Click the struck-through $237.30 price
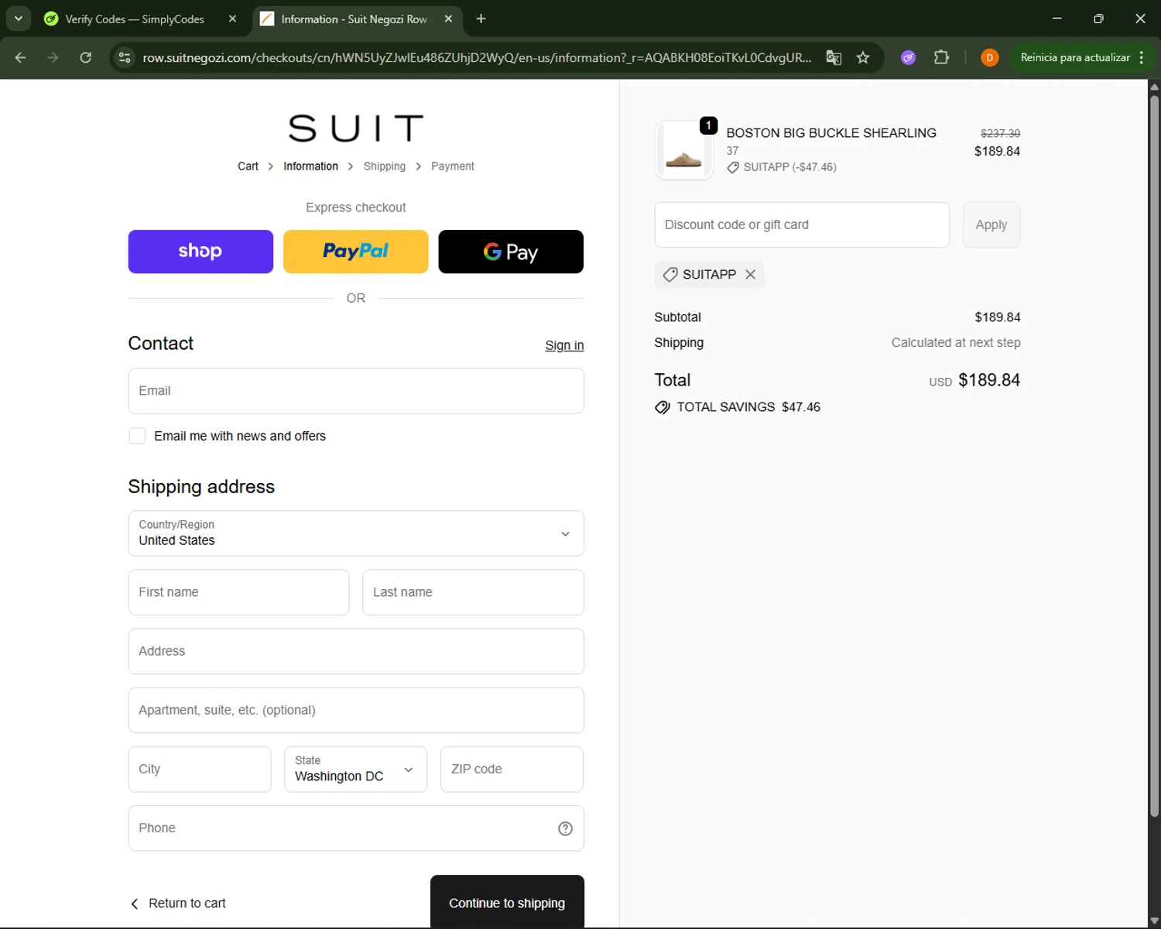This screenshot has height=929, width=1161. (1000, 133)
